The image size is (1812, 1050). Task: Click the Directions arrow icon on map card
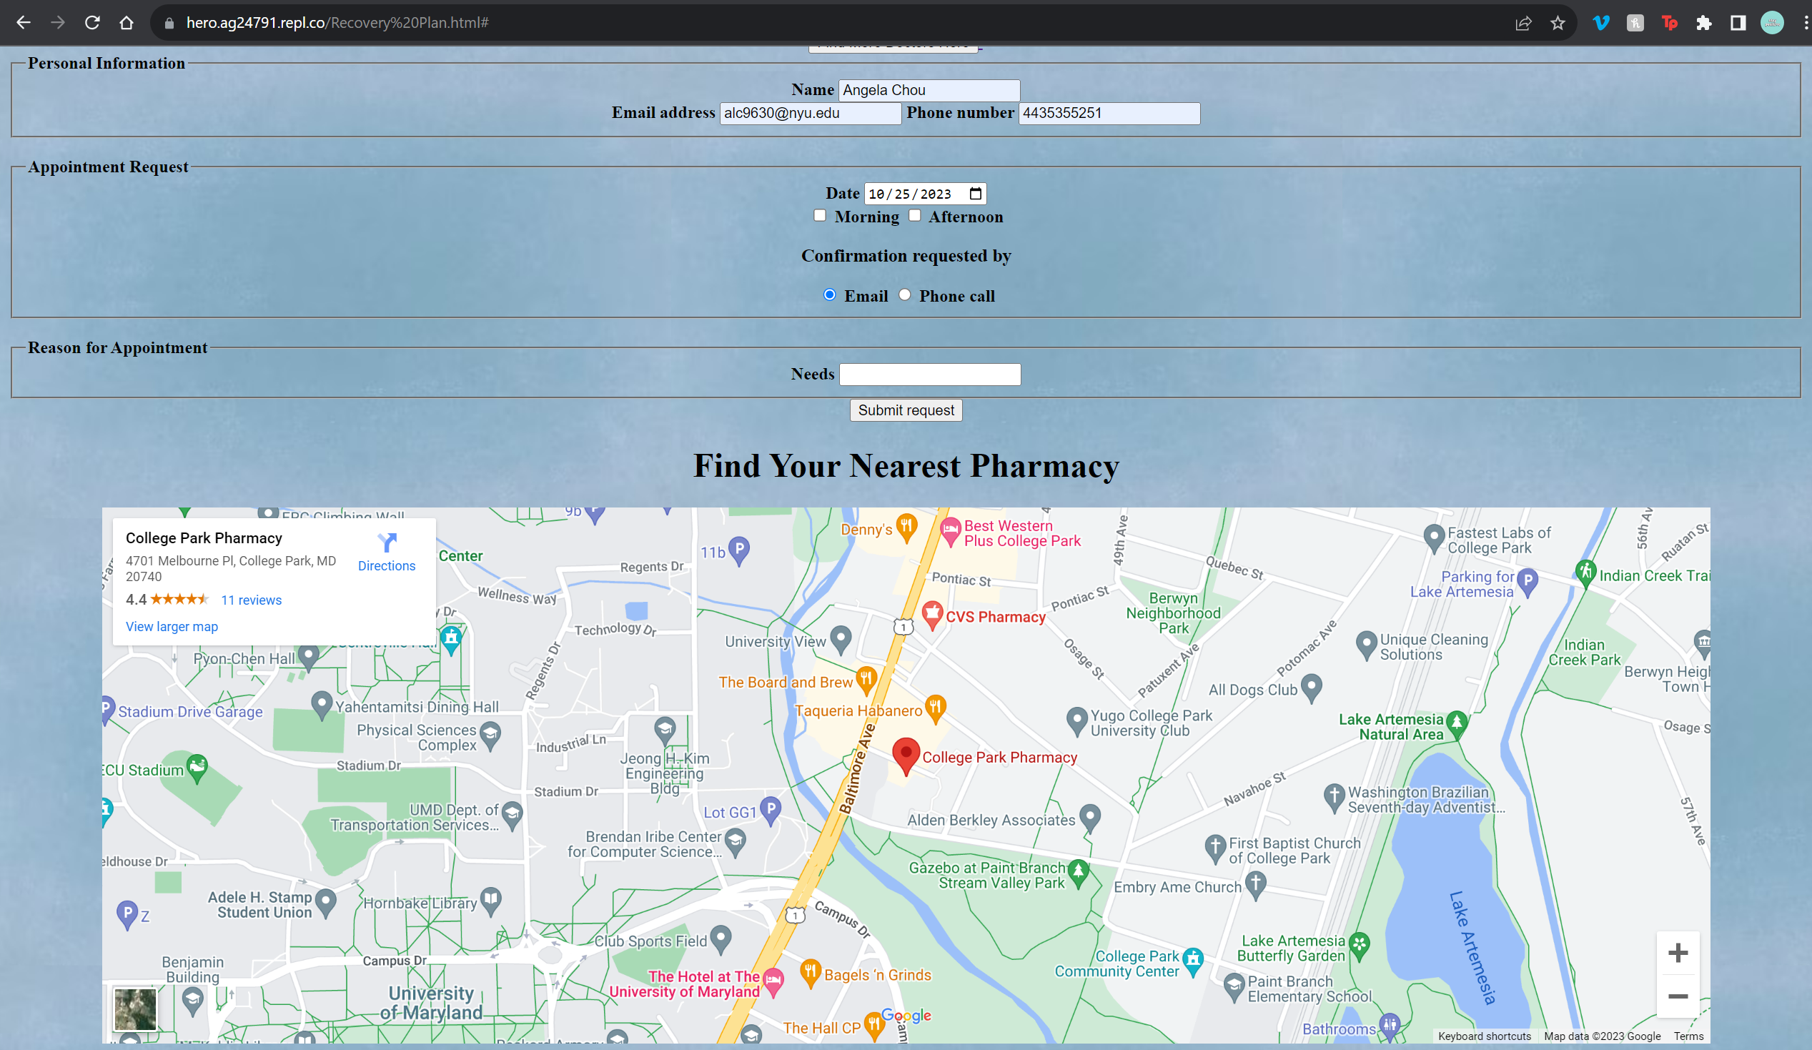pyautogui.click(x=387, y=543)
